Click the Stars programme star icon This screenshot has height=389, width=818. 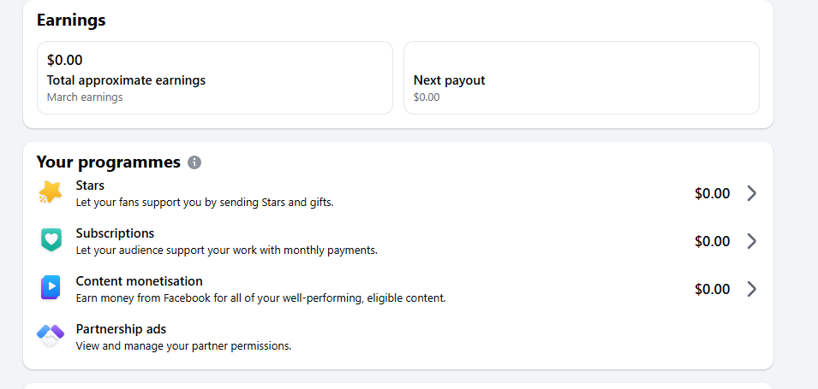pos(51,192)
